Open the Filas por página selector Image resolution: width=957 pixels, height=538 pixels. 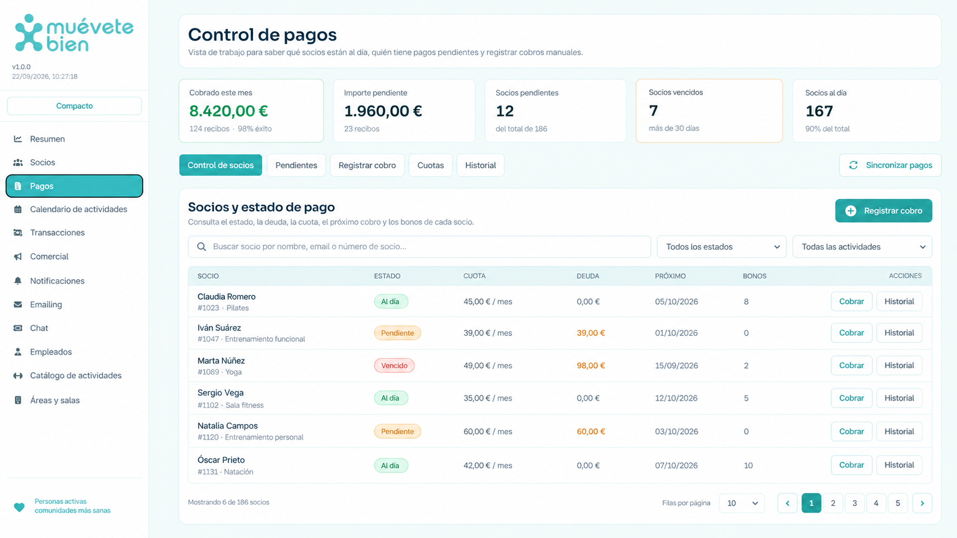(x=741, y=503)
